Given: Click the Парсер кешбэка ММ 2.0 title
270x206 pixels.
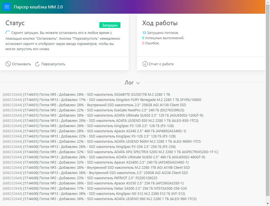Looking at the screenshot, I should click(x=38, y=7).
